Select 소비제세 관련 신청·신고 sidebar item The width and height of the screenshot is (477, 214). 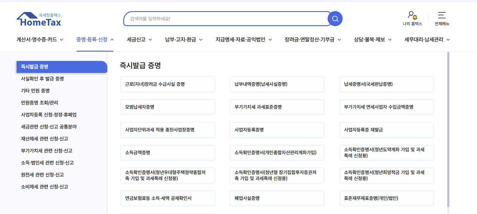click(x=44, y=187)
